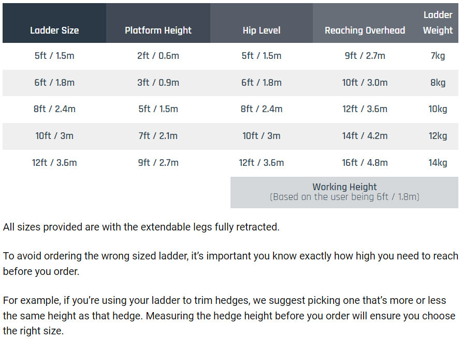Viewport: 462px width, 339px height.
Task: Select the 12ft / 3.6m Ladder Size cell
Action: 54,163
